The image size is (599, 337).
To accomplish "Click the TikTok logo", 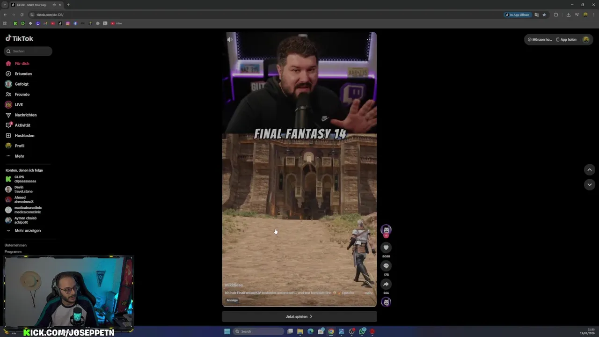I will coord(19,38).
